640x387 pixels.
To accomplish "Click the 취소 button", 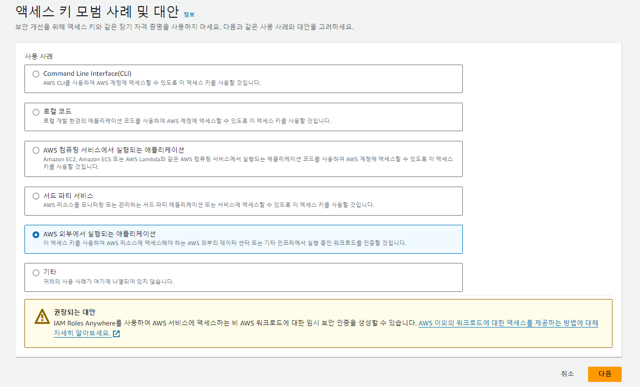I will (x=566, y=374).
